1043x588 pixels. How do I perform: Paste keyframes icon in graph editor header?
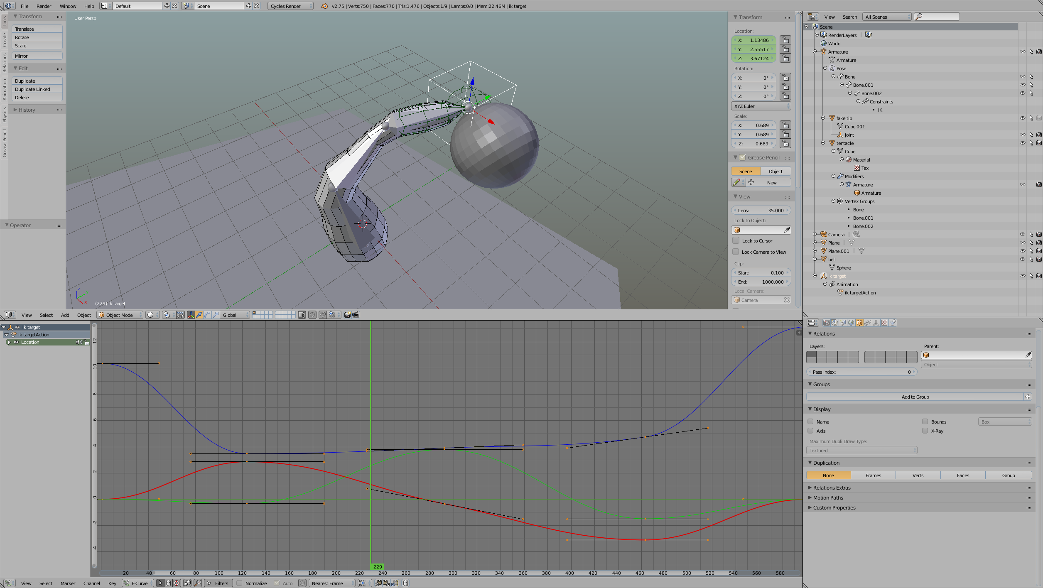pos(386,583)
